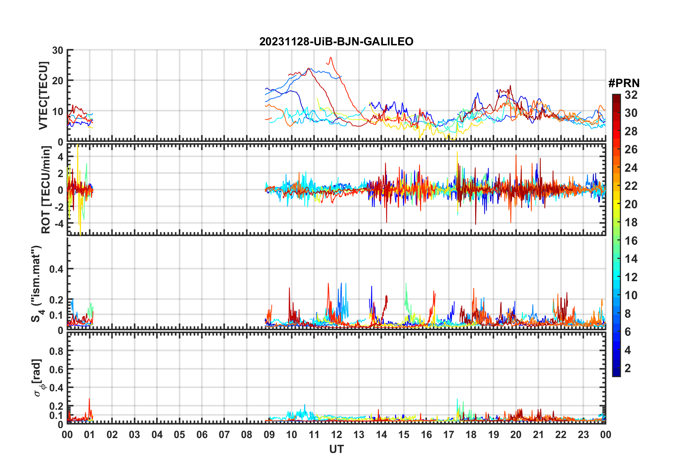Click the plot title 20231128-UiB-BJN-GALILEO
Image resolution: width=673 pixels, height=471 pixels.
(336, 42)
